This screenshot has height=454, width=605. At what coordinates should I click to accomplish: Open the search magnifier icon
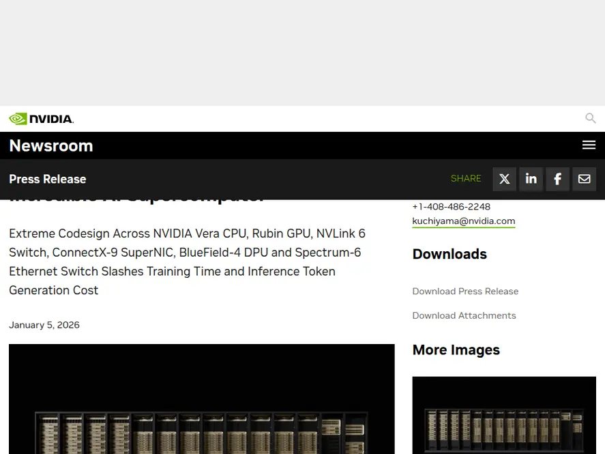click(x=591, y=118)
